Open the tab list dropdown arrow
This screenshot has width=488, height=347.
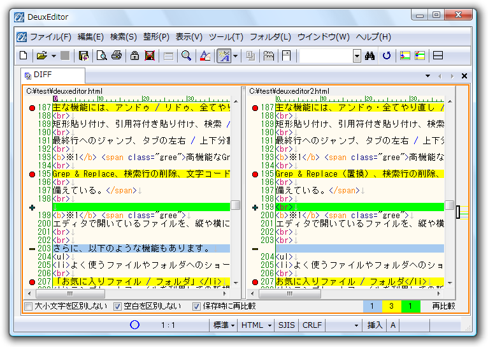427,76
